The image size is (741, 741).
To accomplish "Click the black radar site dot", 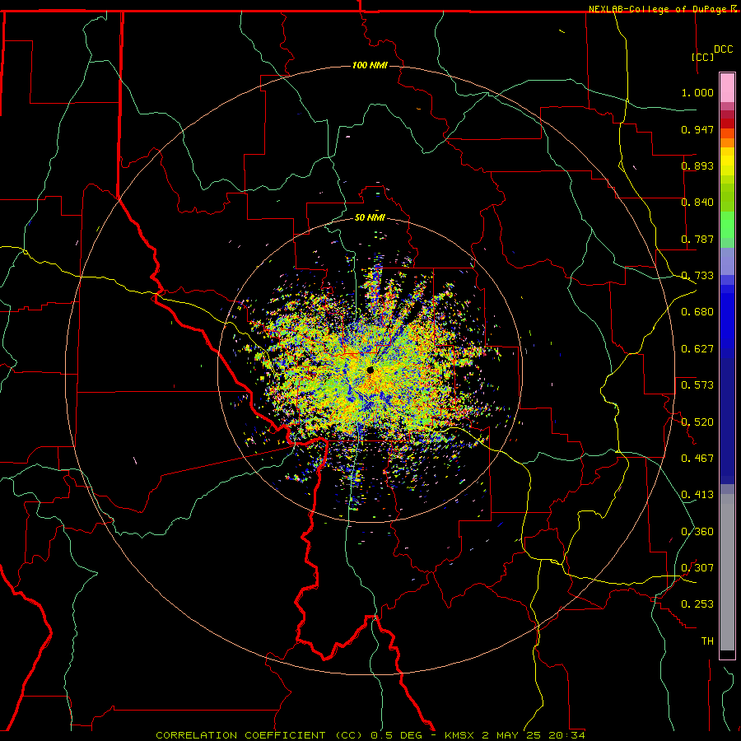I will coord(370,370).
